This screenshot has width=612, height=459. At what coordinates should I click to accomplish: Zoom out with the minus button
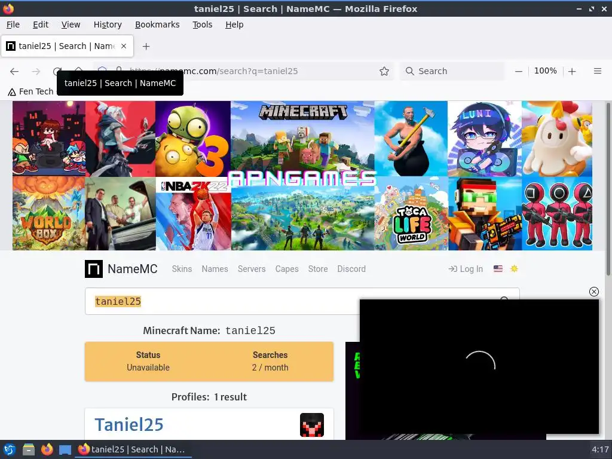(518, 71)
